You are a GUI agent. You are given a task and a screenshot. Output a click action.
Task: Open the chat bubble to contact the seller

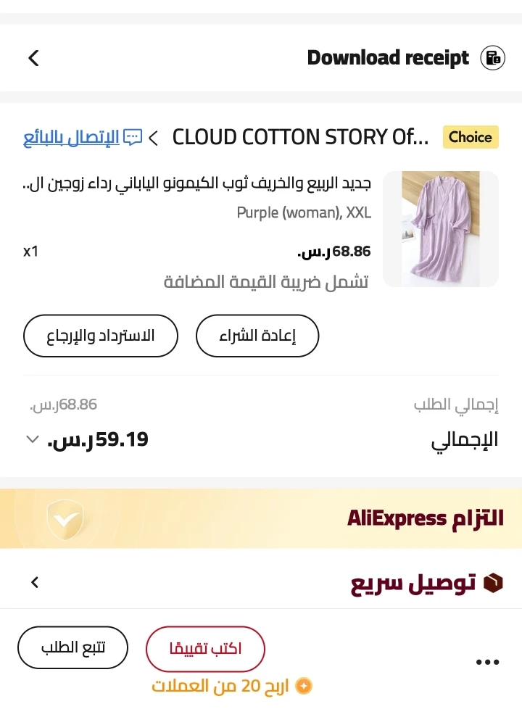click(132, 135)
